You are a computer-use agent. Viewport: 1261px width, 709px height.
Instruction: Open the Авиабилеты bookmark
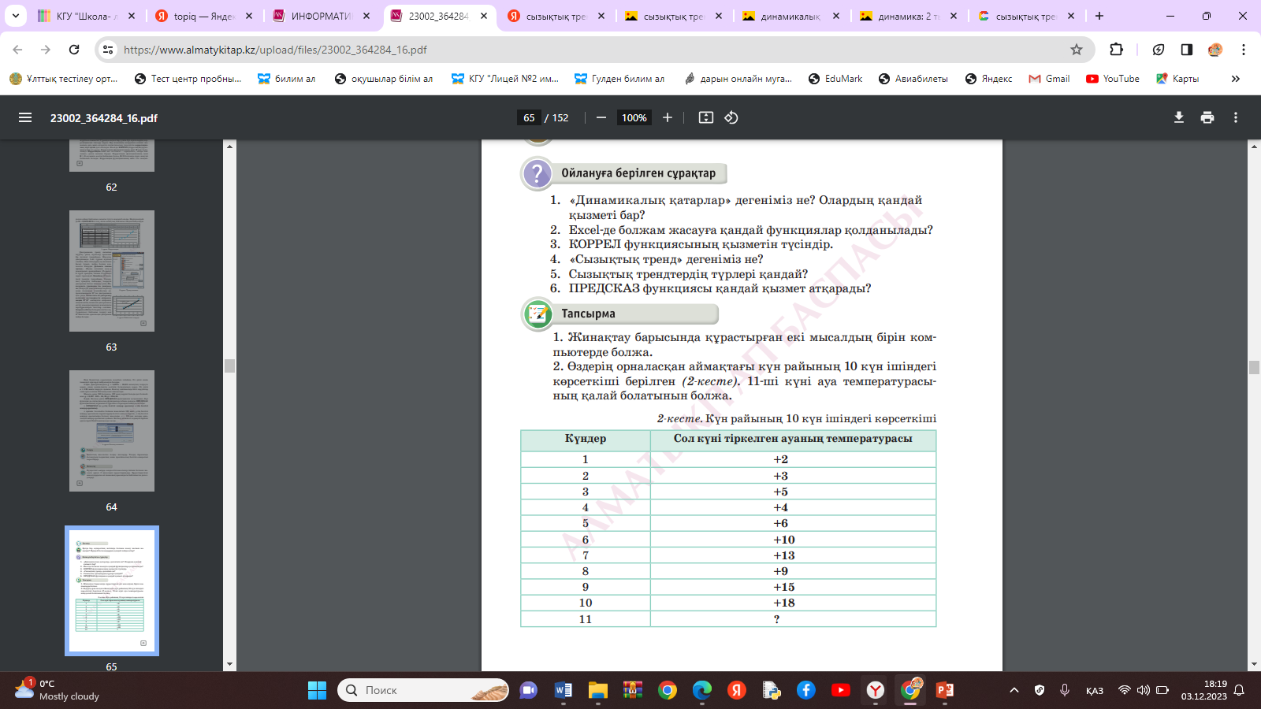pyautogui.click(x=913, y=79)
